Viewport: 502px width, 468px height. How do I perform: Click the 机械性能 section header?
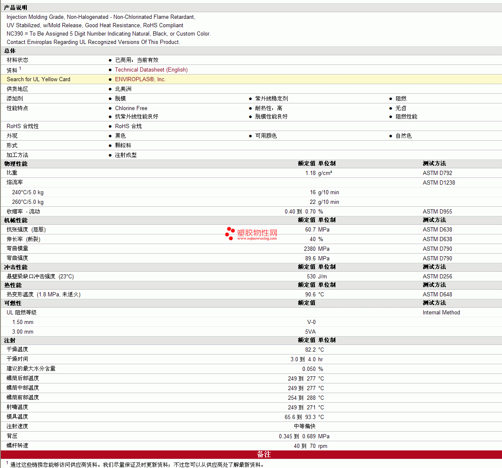tap(16, 220)
